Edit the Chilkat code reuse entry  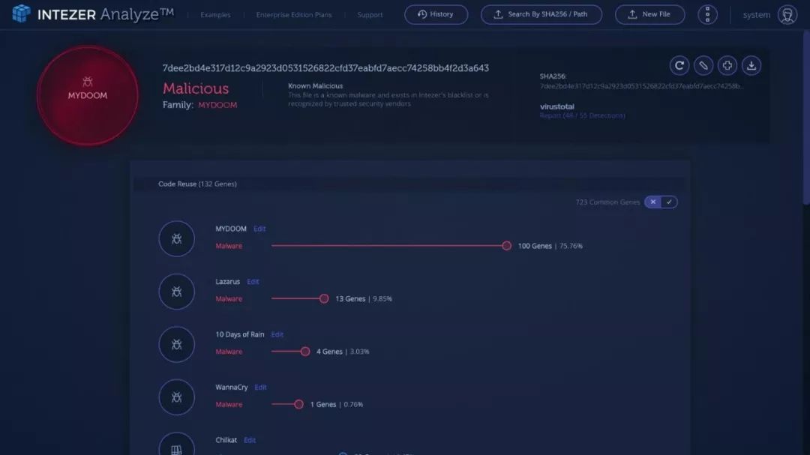click(x=250, y=440)
